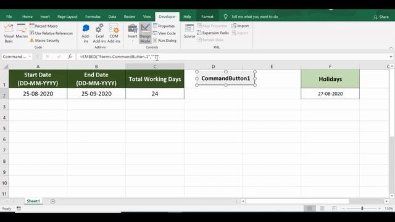
Task: Open the View tab
Action: coord(147,17)
